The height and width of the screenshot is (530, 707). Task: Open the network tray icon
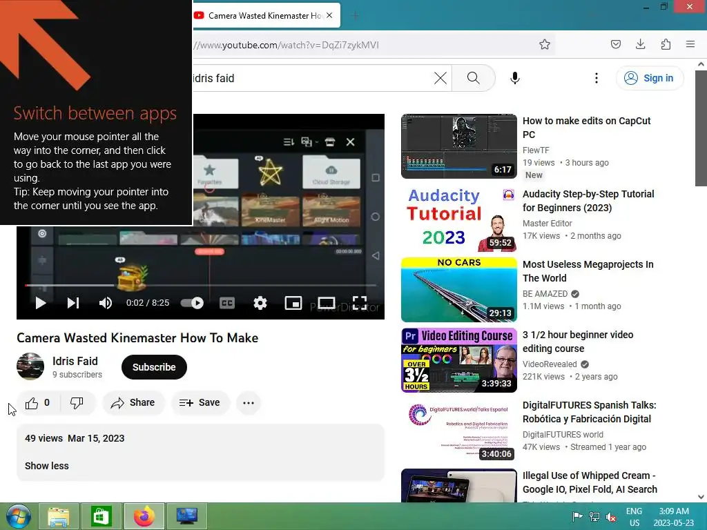(594, 516)
